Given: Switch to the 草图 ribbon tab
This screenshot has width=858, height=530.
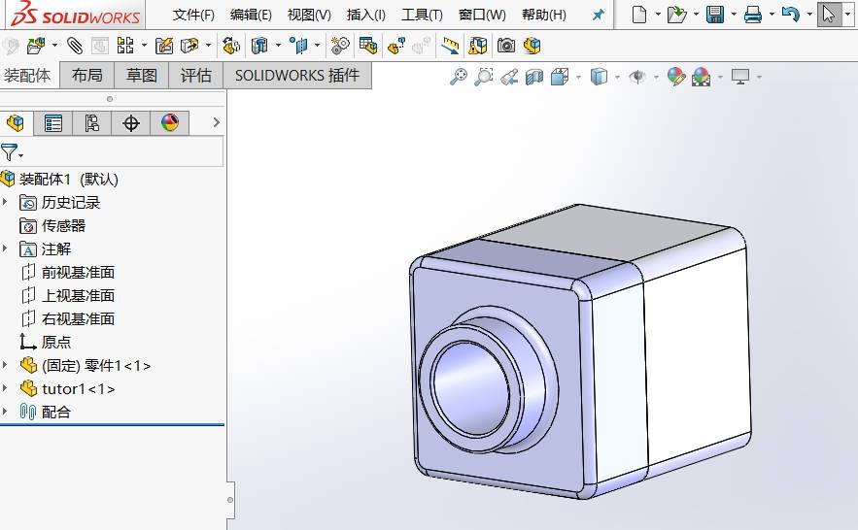Looking at the screenshot, I should [x=141, y=76].
